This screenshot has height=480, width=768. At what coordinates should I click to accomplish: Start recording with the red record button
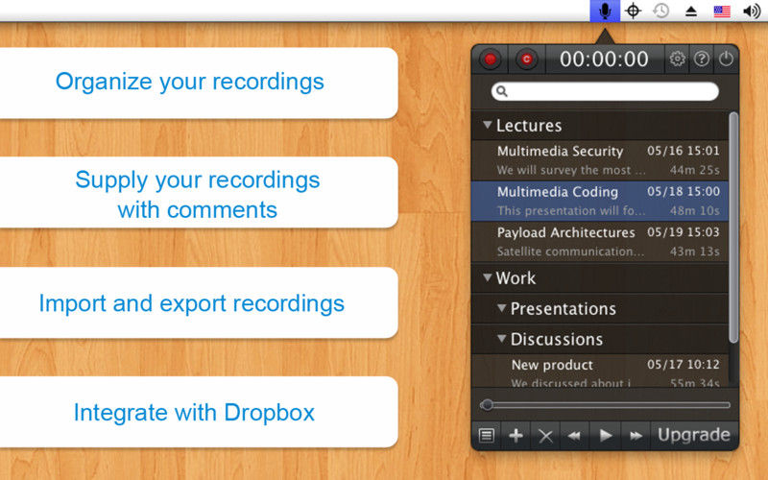click(490, 60)
